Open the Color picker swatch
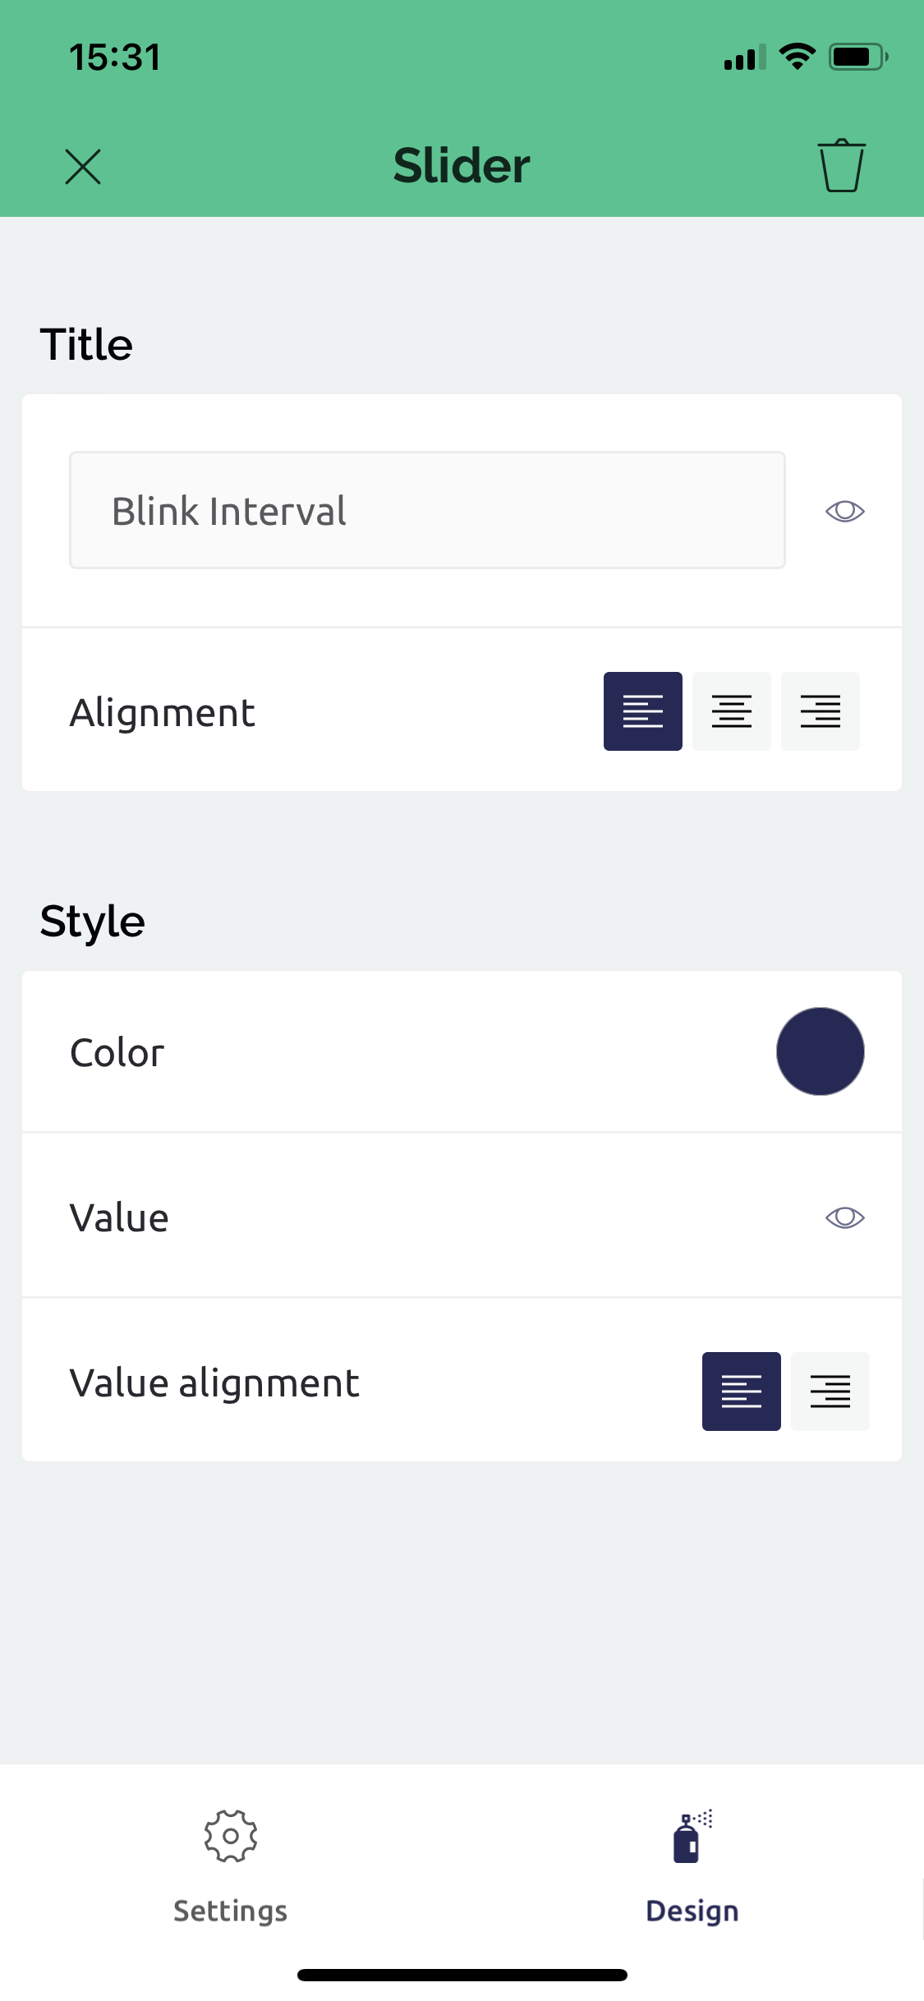This screenshot has width=924, height=2001. point(820,1051)
